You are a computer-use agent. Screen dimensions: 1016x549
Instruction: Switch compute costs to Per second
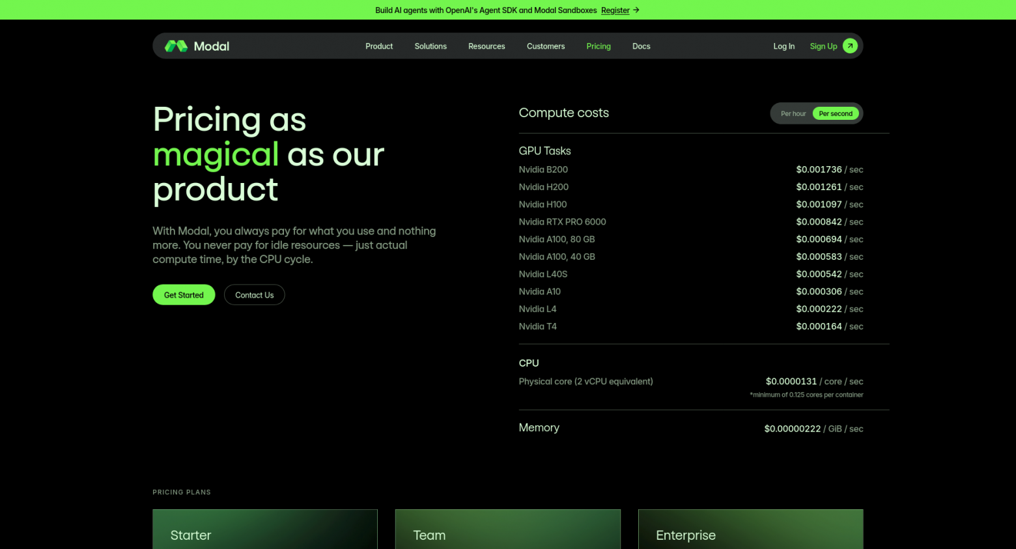836,114
